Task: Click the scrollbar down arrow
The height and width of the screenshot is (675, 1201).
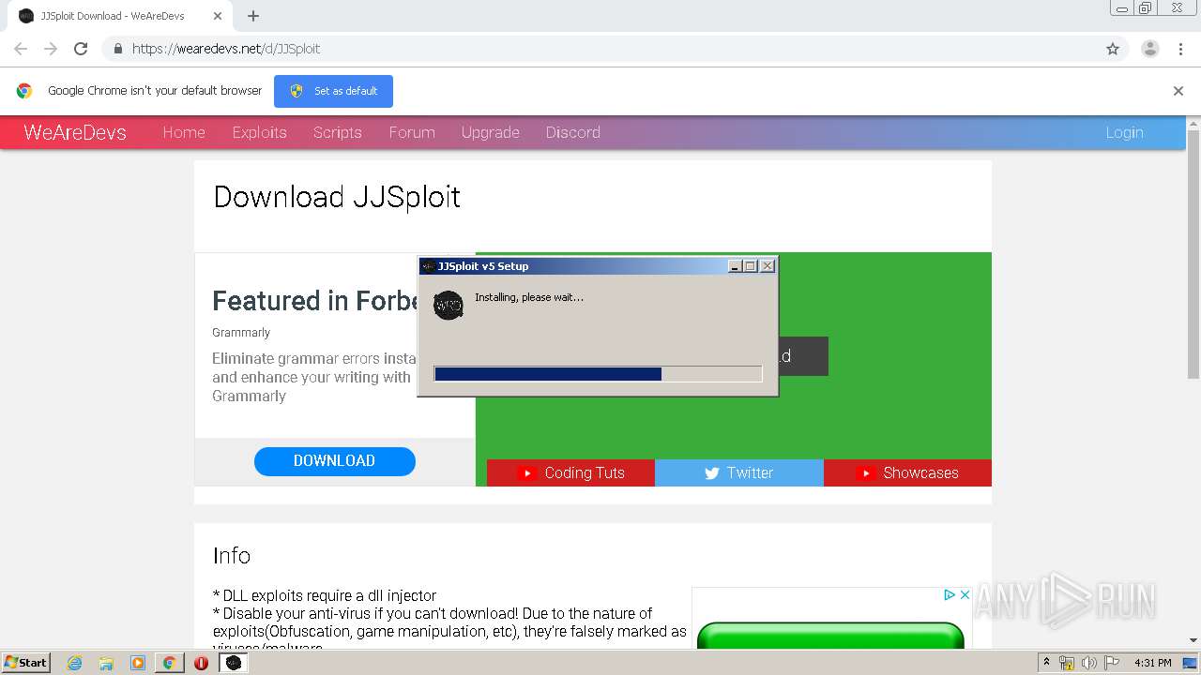Action: [x=1193, y=641]
